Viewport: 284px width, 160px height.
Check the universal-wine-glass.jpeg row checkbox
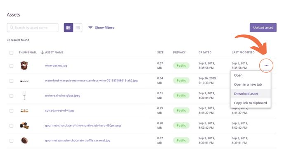click(x=12, y=96)
